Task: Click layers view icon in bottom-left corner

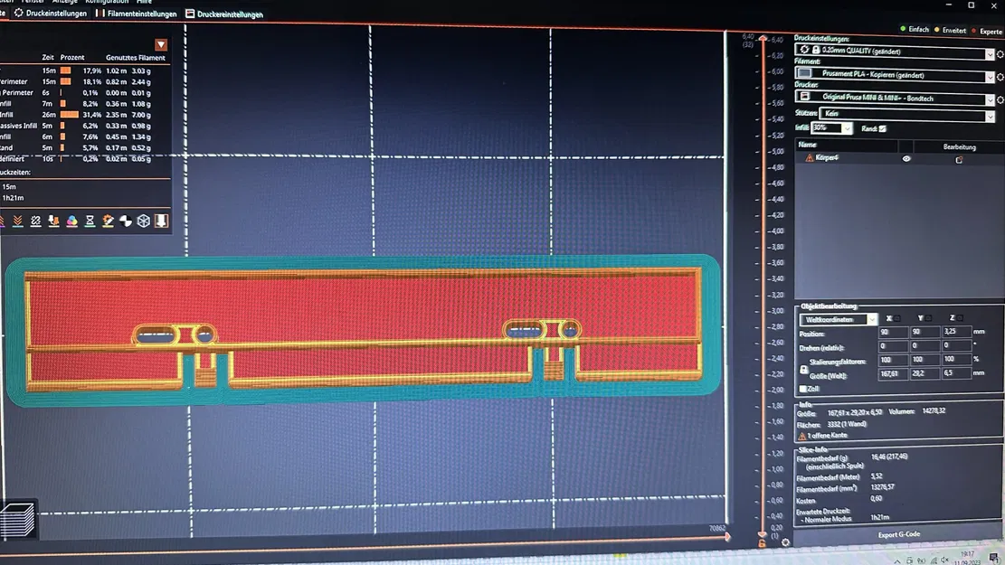Action: tap(18, 519)
